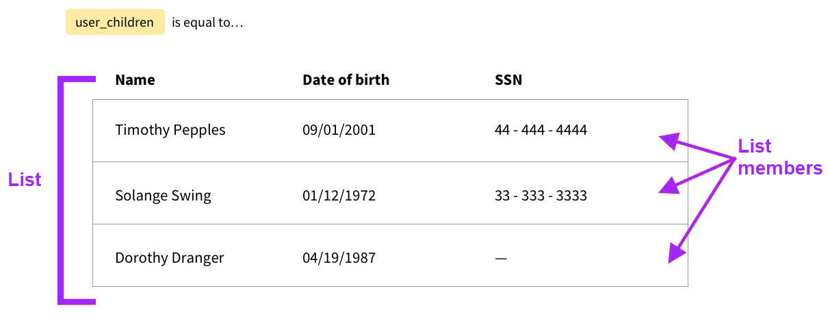Click the SSN column header

tap(508, 80)
